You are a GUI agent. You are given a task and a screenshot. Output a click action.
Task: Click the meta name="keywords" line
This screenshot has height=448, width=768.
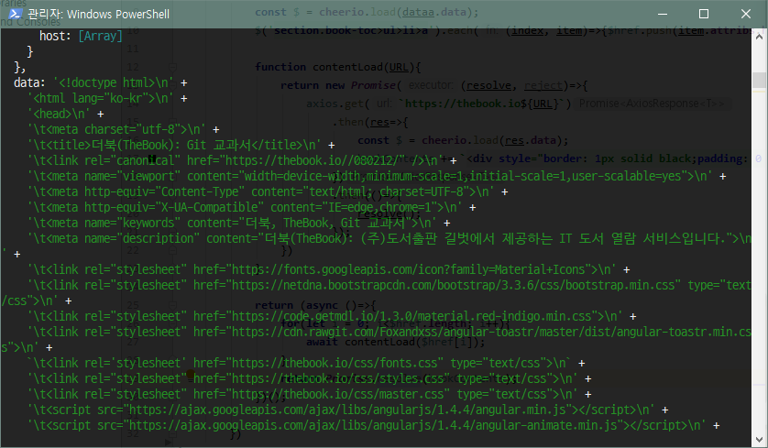[238, 224]
